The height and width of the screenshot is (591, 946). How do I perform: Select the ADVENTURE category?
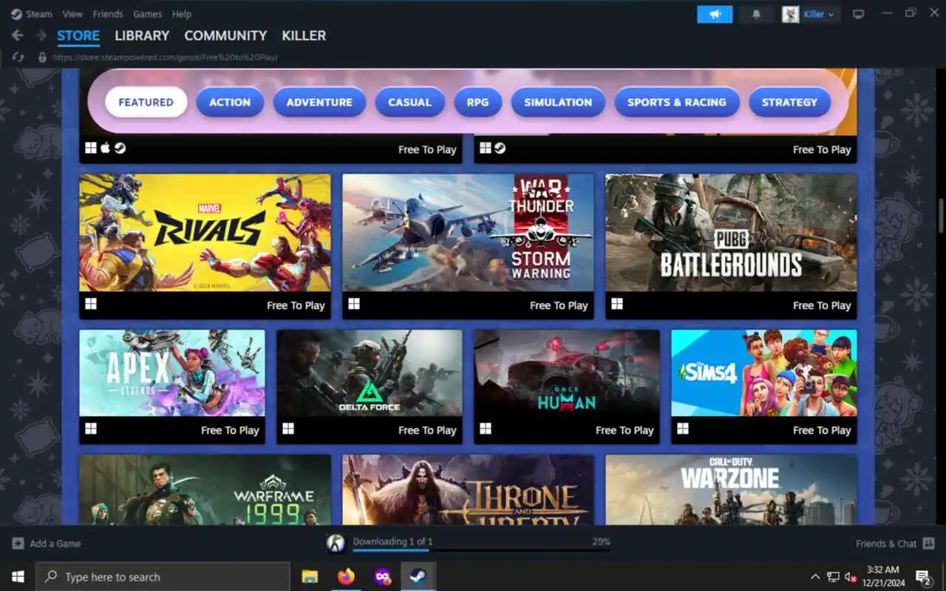319,103
